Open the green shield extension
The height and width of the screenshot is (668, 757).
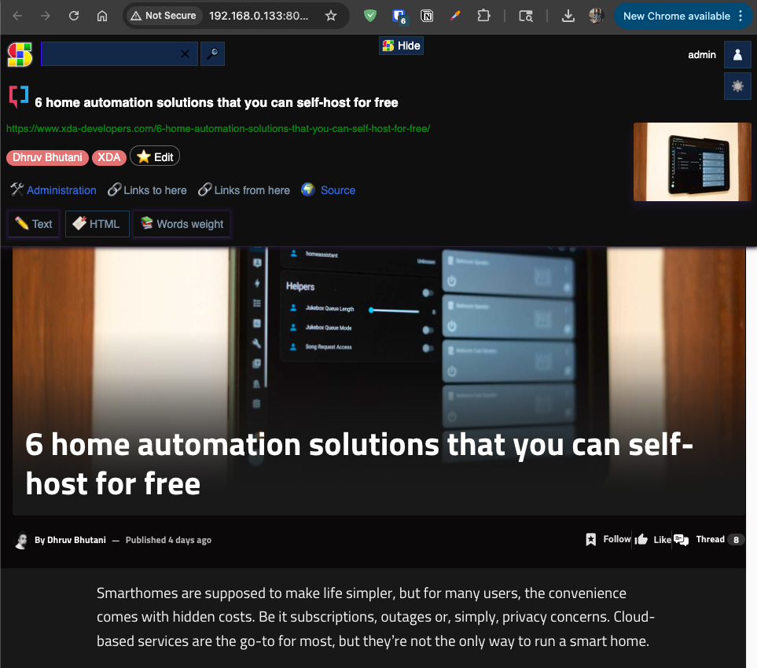370,16
